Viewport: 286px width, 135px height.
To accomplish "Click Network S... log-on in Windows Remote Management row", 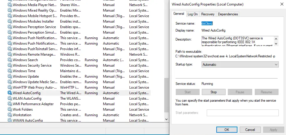I will click(x=139, y=54).
